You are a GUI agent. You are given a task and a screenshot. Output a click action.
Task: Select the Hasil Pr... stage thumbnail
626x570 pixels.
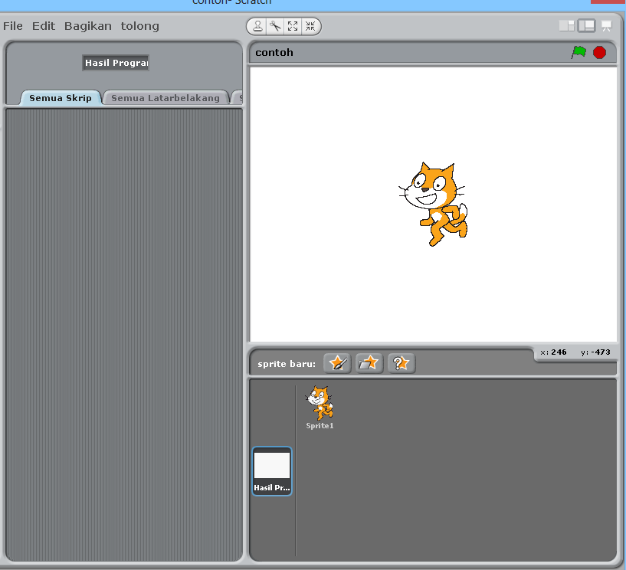pyautogui.click(x=272, y=471)
